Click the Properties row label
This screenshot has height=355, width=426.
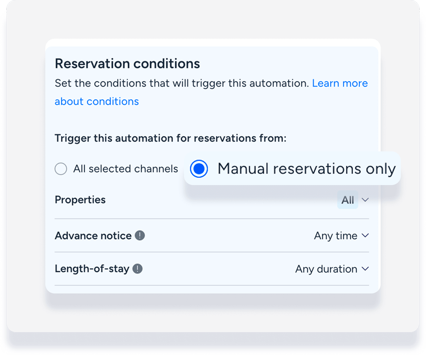(x=80, y=200)
